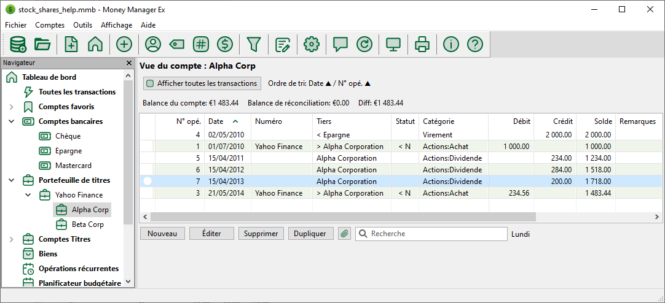Select Opérations récurrentes in navigator
This screenshot has width=665, height=303.
point(79,269)
